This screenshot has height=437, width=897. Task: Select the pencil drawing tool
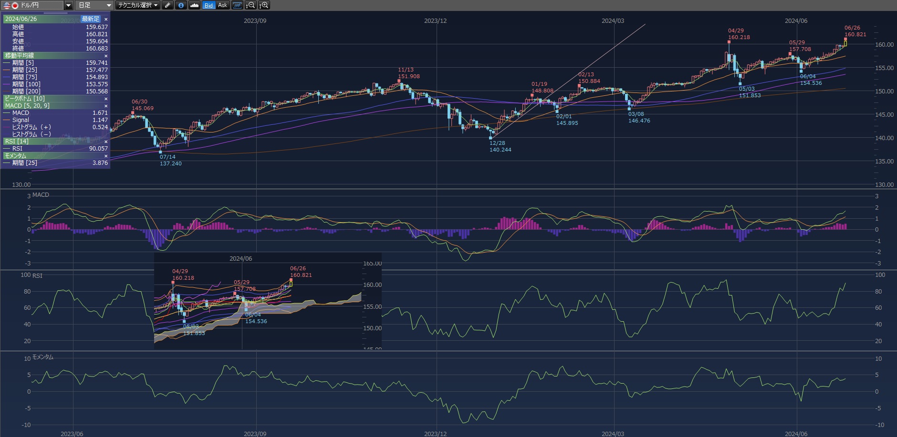[x=167, y=5]
